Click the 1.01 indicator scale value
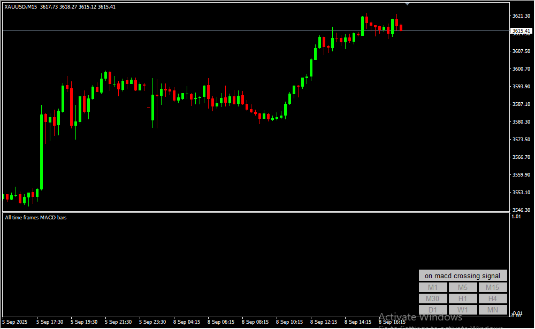Screen dimensions: 535x329 pyautogui.click(x=516, y=217)
